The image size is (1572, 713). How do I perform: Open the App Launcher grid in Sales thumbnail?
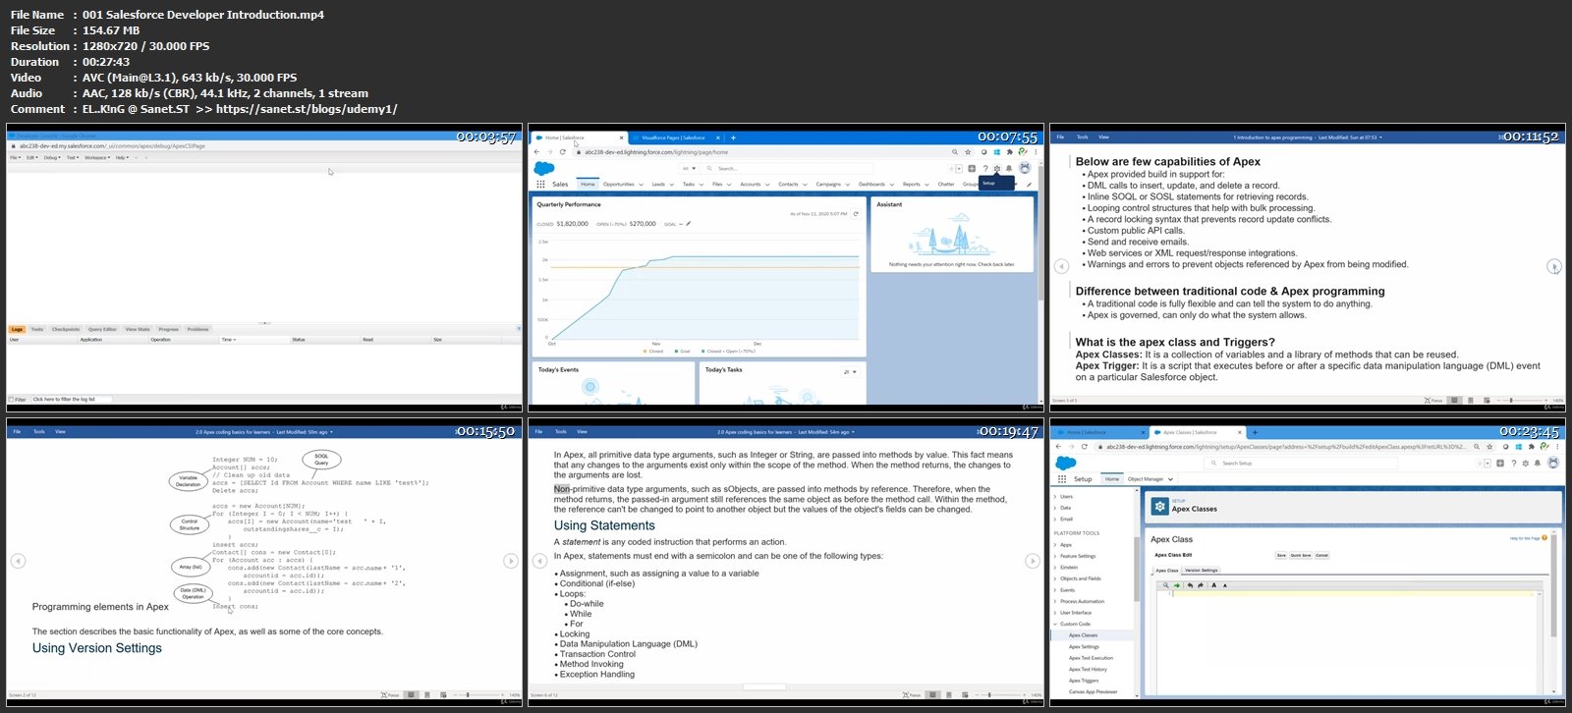(x=540, y=184)
